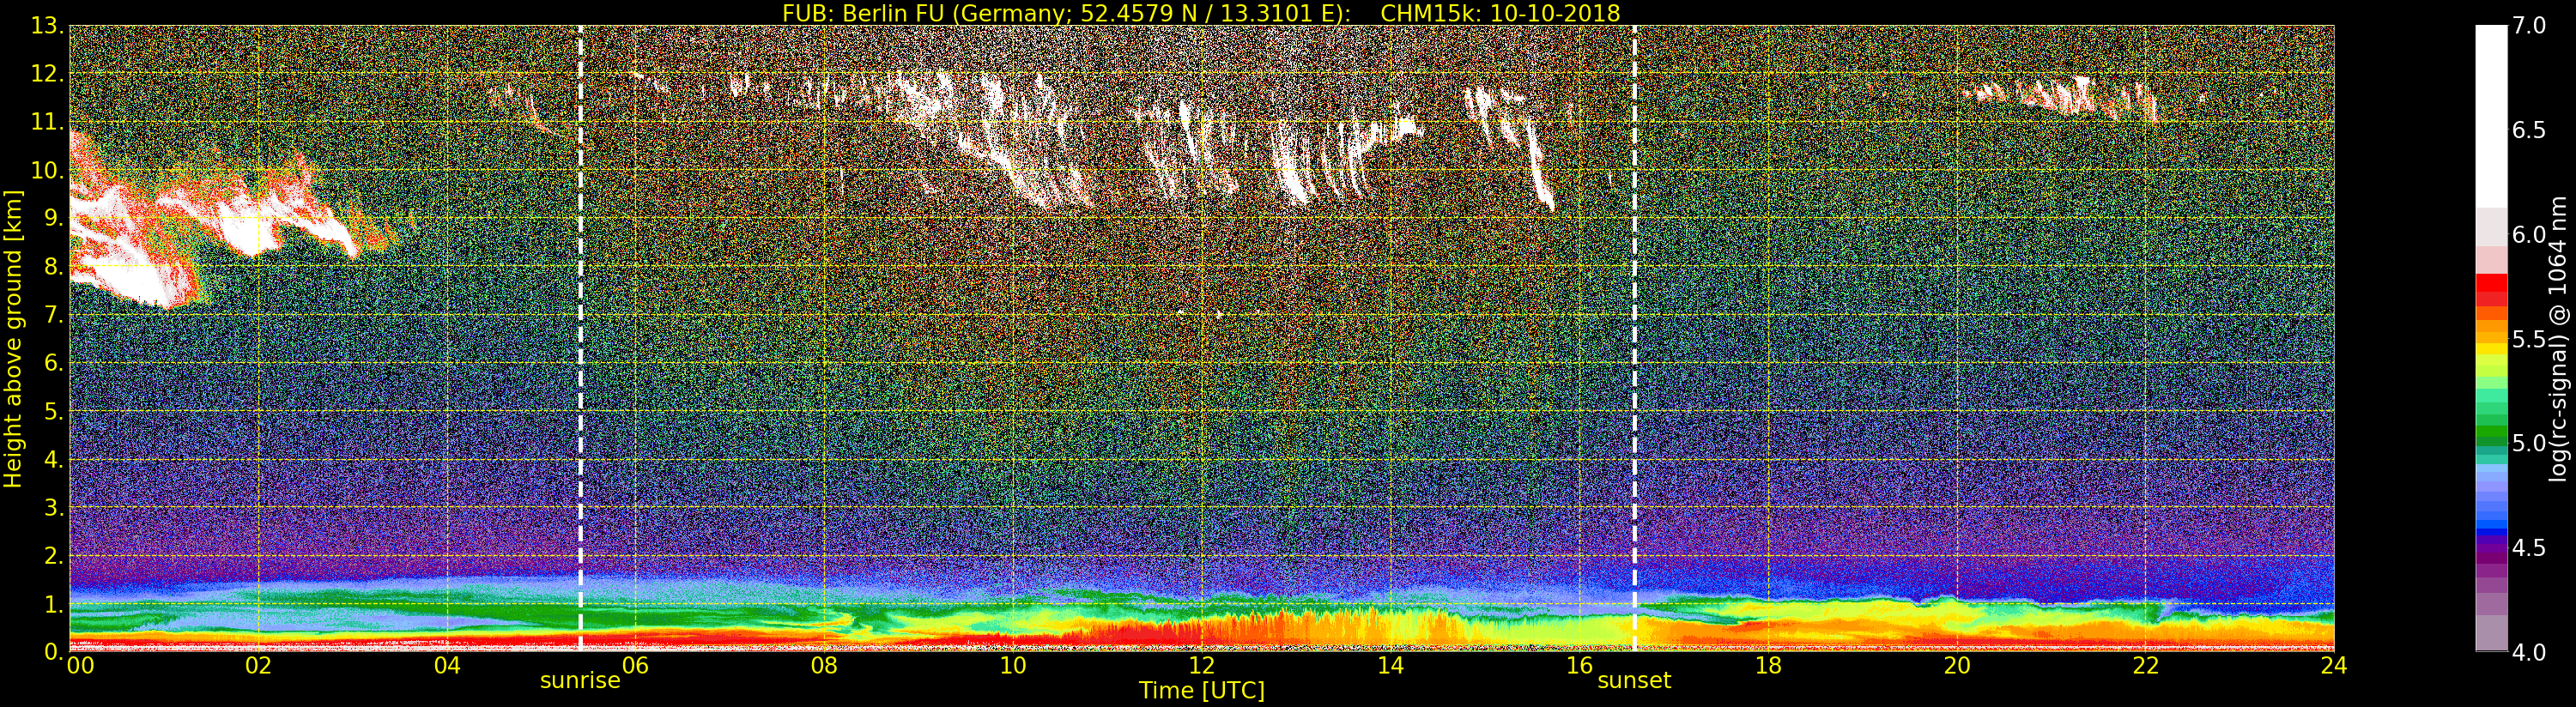Click the "22" time axis tick label
Screen dimensions: 2576x707
[2145, 666]
